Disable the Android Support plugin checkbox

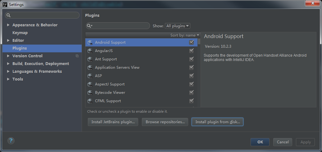point(191,42)
